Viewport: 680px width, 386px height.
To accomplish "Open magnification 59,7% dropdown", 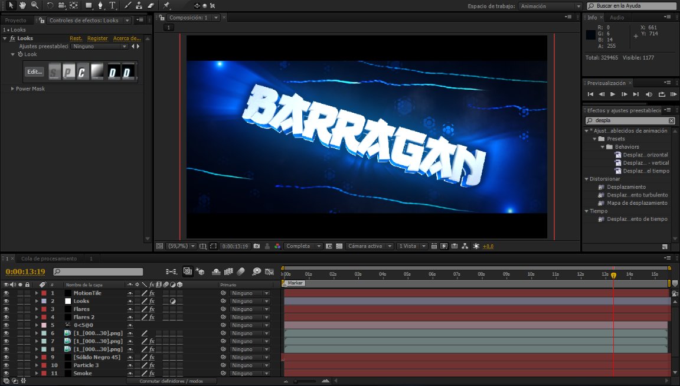I will click(182, 246).
